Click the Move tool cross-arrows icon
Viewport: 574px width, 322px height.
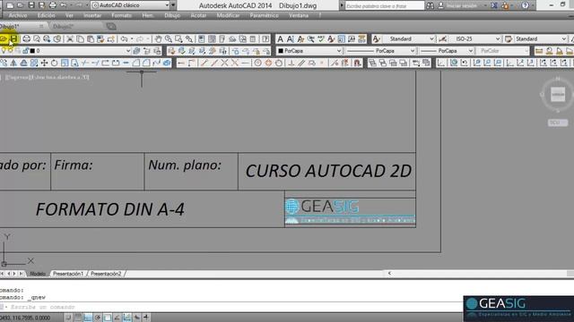(44, 63)
